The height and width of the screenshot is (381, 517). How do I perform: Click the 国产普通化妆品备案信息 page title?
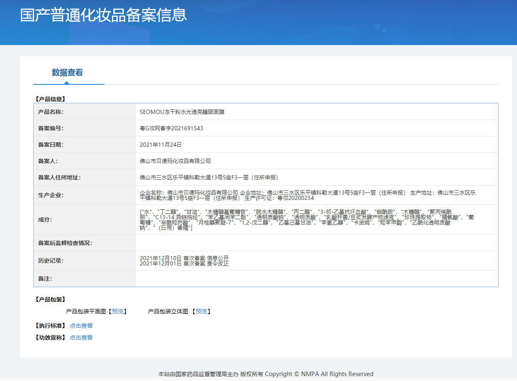point(103,15)
